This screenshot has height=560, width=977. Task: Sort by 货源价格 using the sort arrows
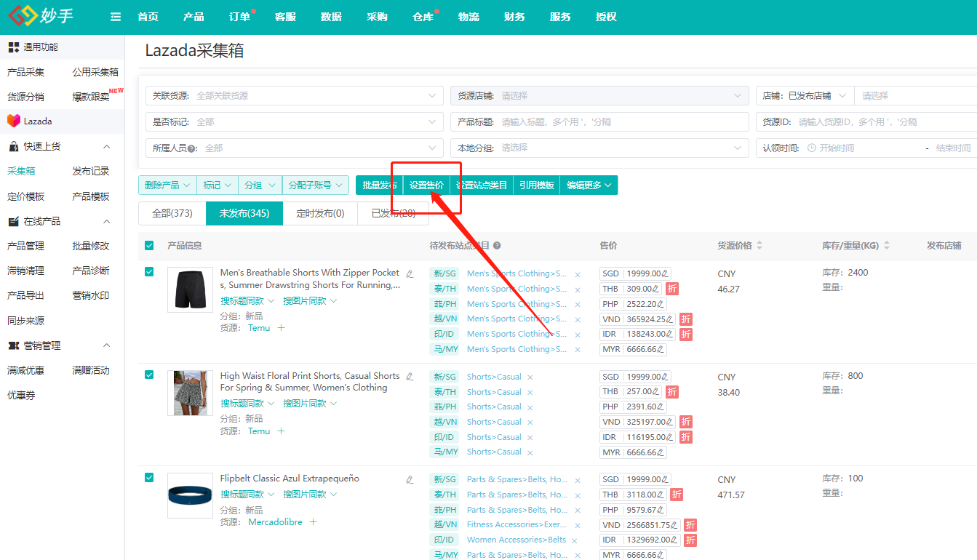[759, 246]
